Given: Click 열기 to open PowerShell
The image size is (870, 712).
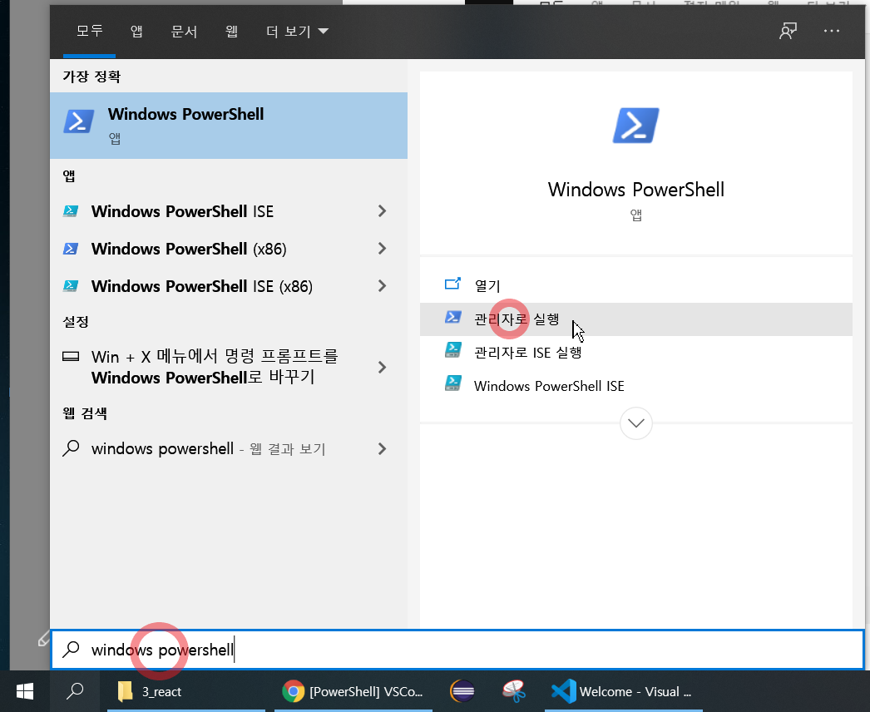Looking at the screenshot, I should click(x=635, y=286).
